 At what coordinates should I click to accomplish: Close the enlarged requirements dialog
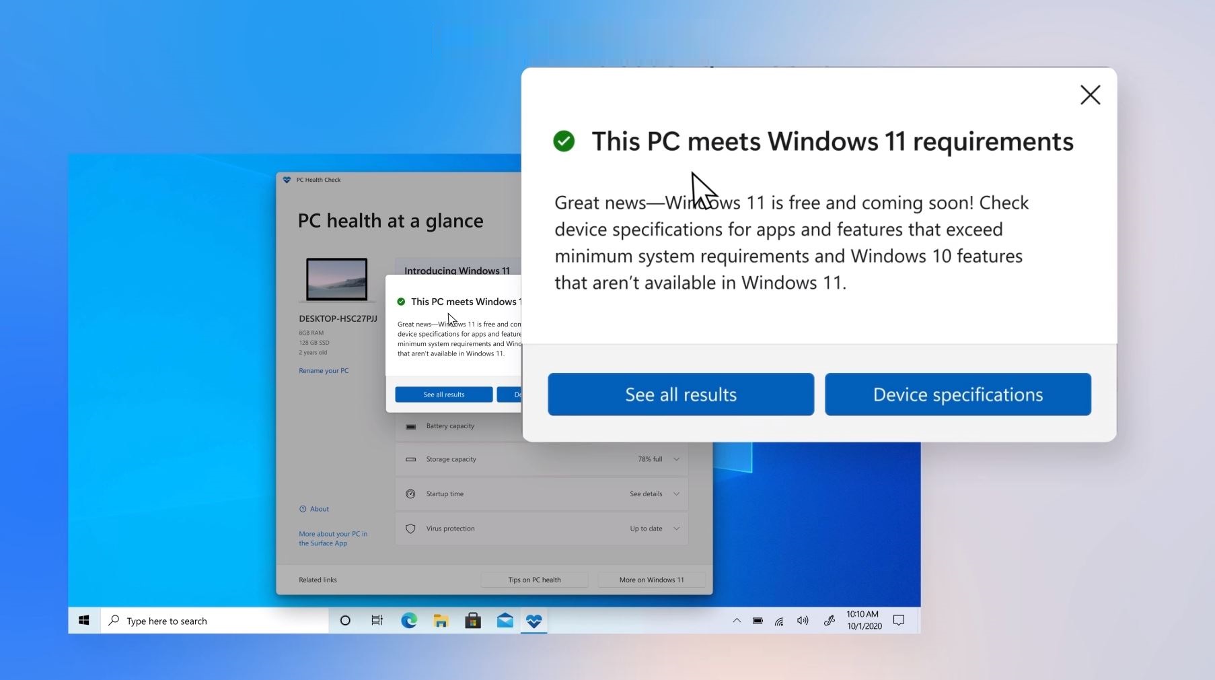[1091, 95]
